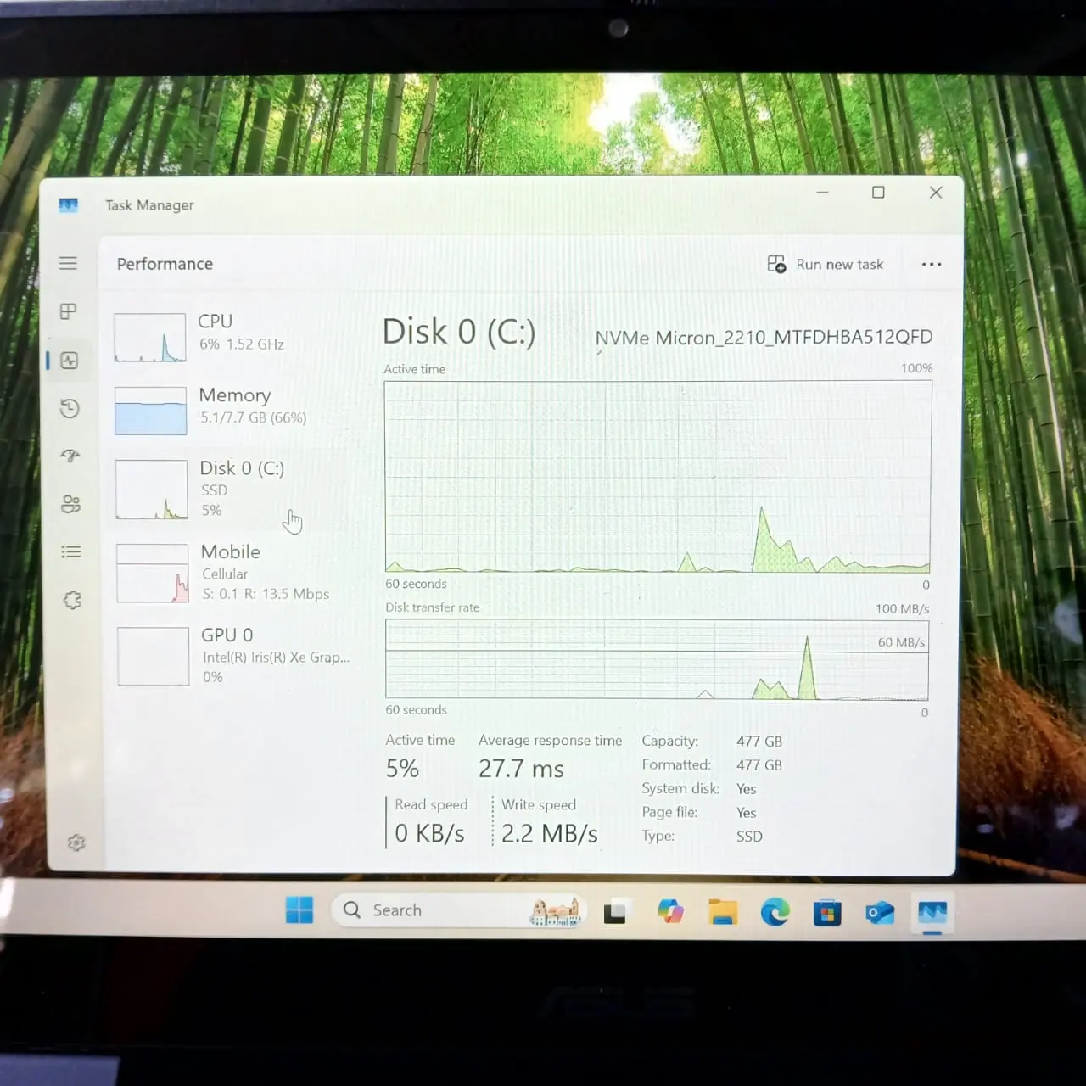Open the three-dots more options menu

coord(931,264)
